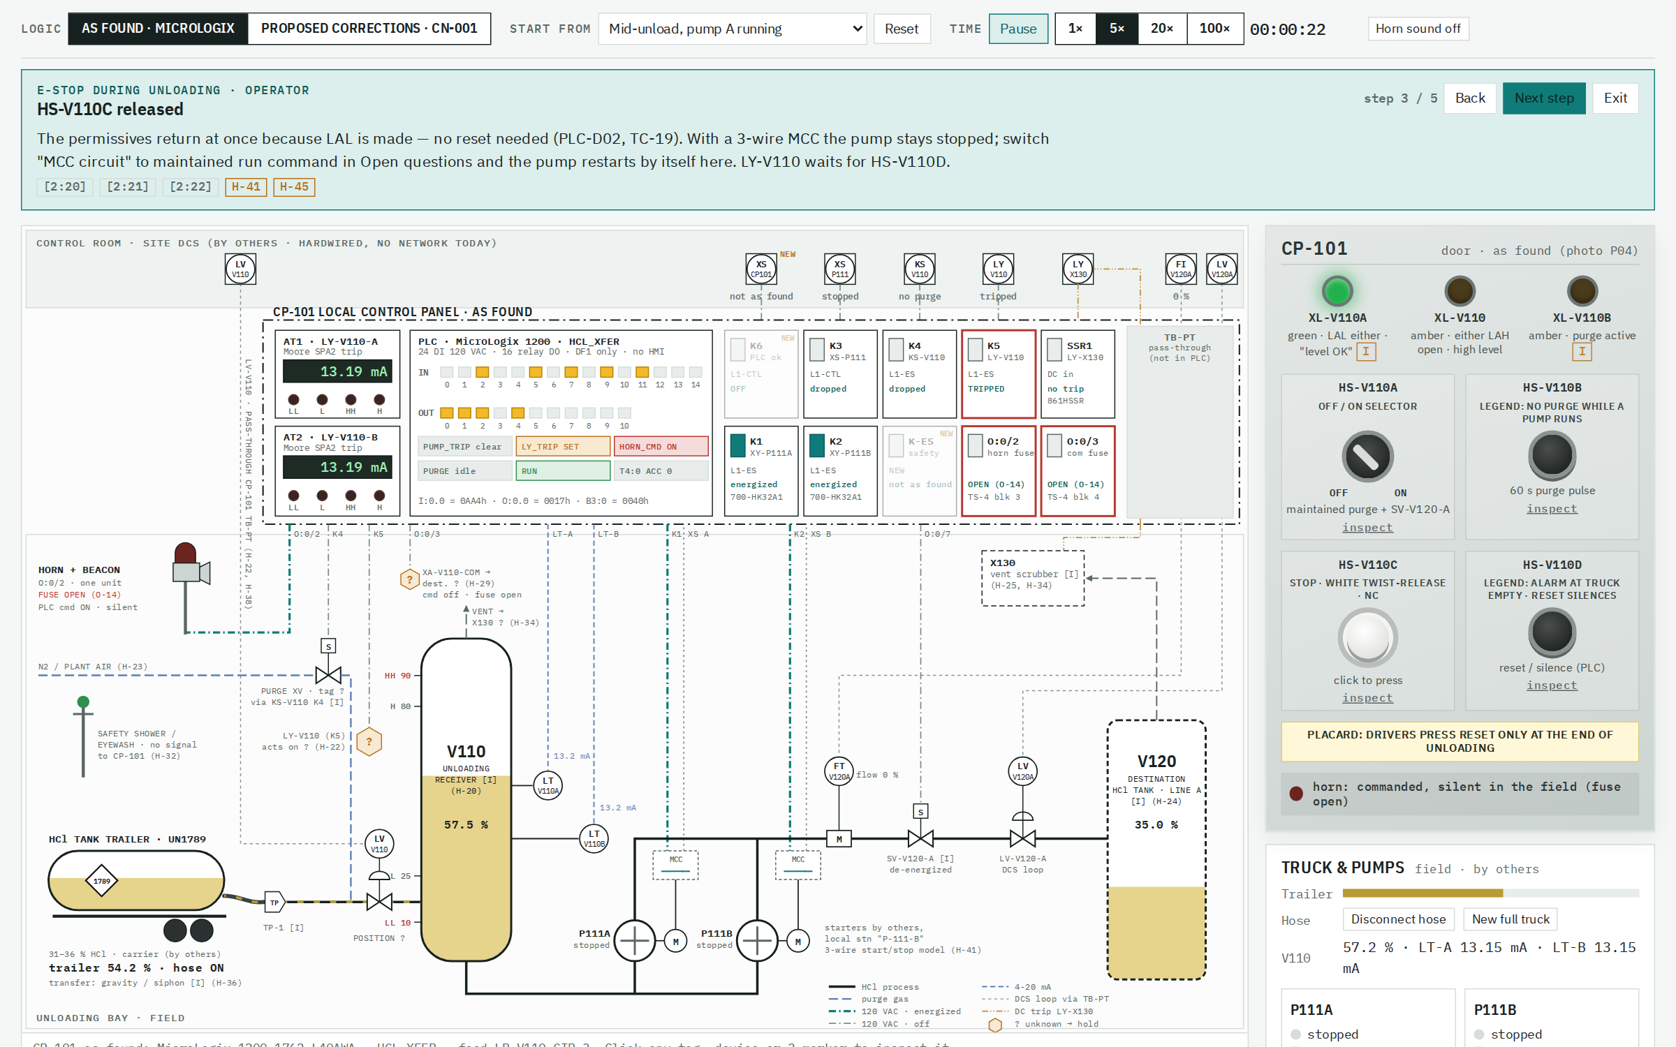
Task: Click the hexagon question marker near LY-V110 K5
Action: point(369,741)
